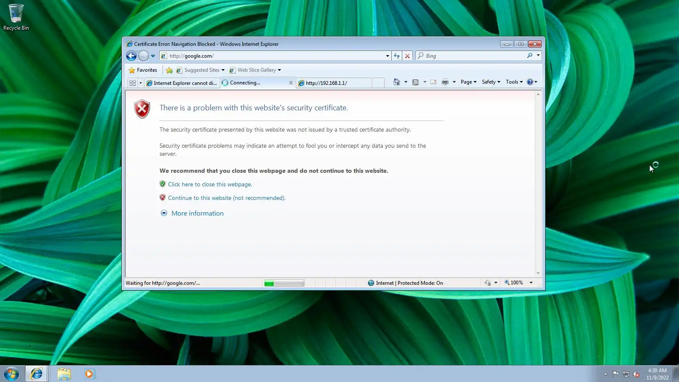
Task: Click the Read Mail envelope icon
Action: (x=433, y=82)
